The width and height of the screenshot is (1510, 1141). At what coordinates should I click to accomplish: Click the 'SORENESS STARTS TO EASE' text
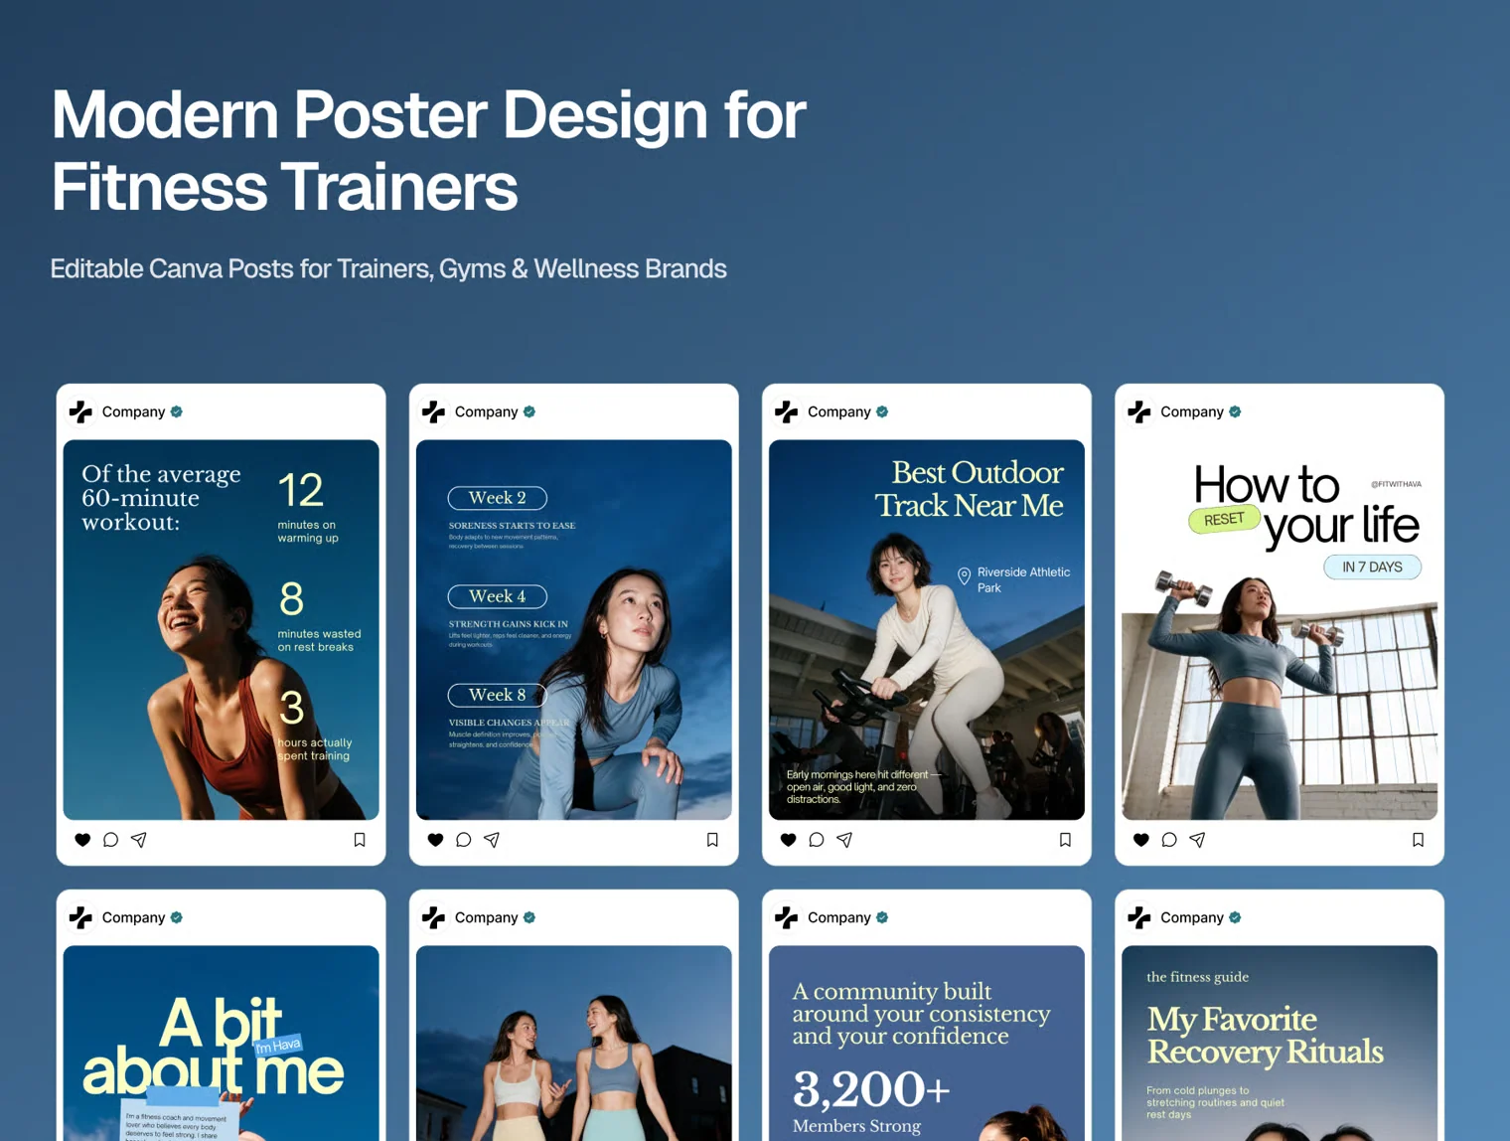click(512, 525)
